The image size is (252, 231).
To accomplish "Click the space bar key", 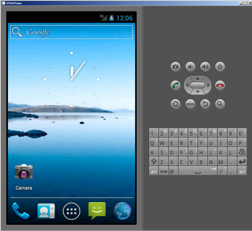I will 198,171.
